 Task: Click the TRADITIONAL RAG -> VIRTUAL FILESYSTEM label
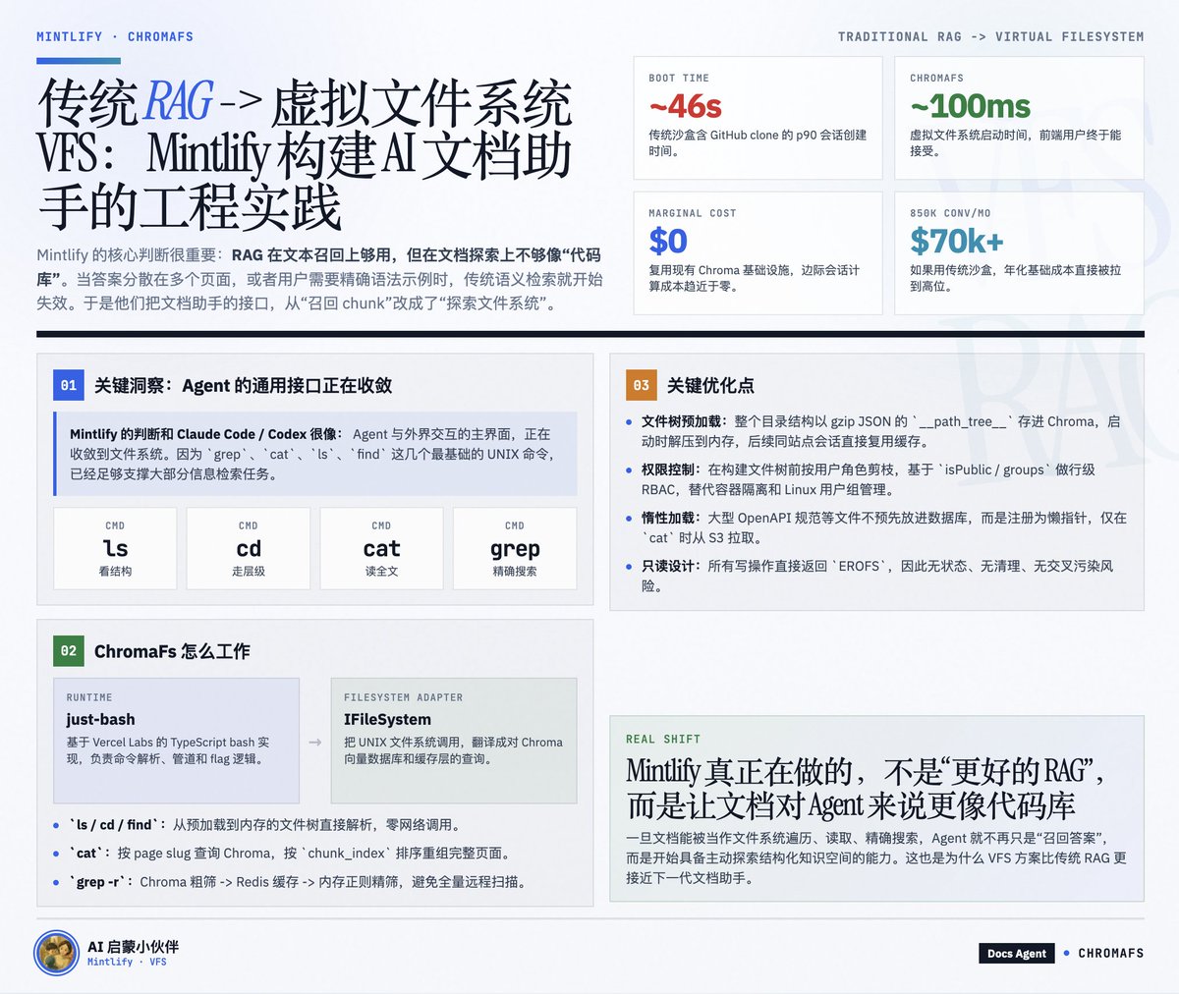990,36
